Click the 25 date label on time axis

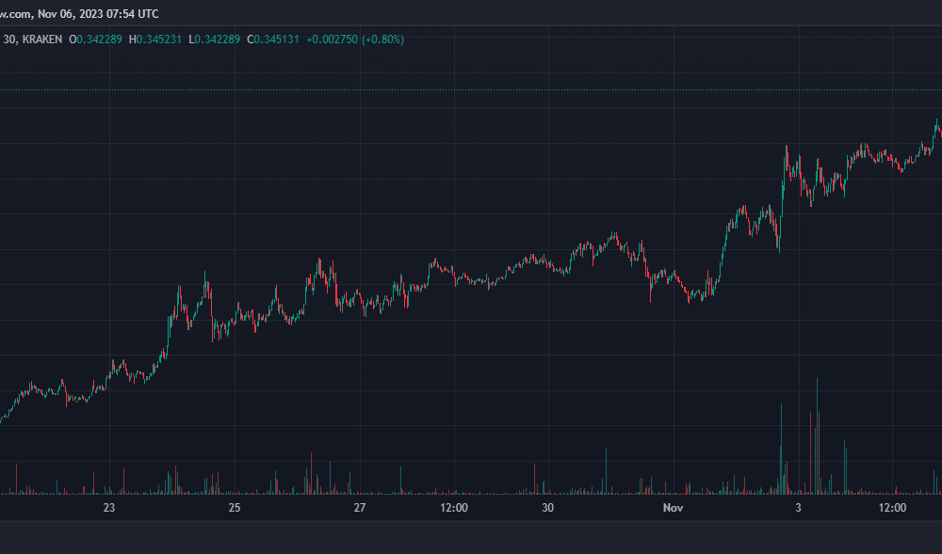[x=235, y=508]
